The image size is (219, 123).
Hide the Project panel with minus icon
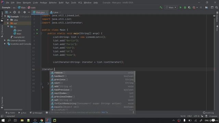point(29,12)
